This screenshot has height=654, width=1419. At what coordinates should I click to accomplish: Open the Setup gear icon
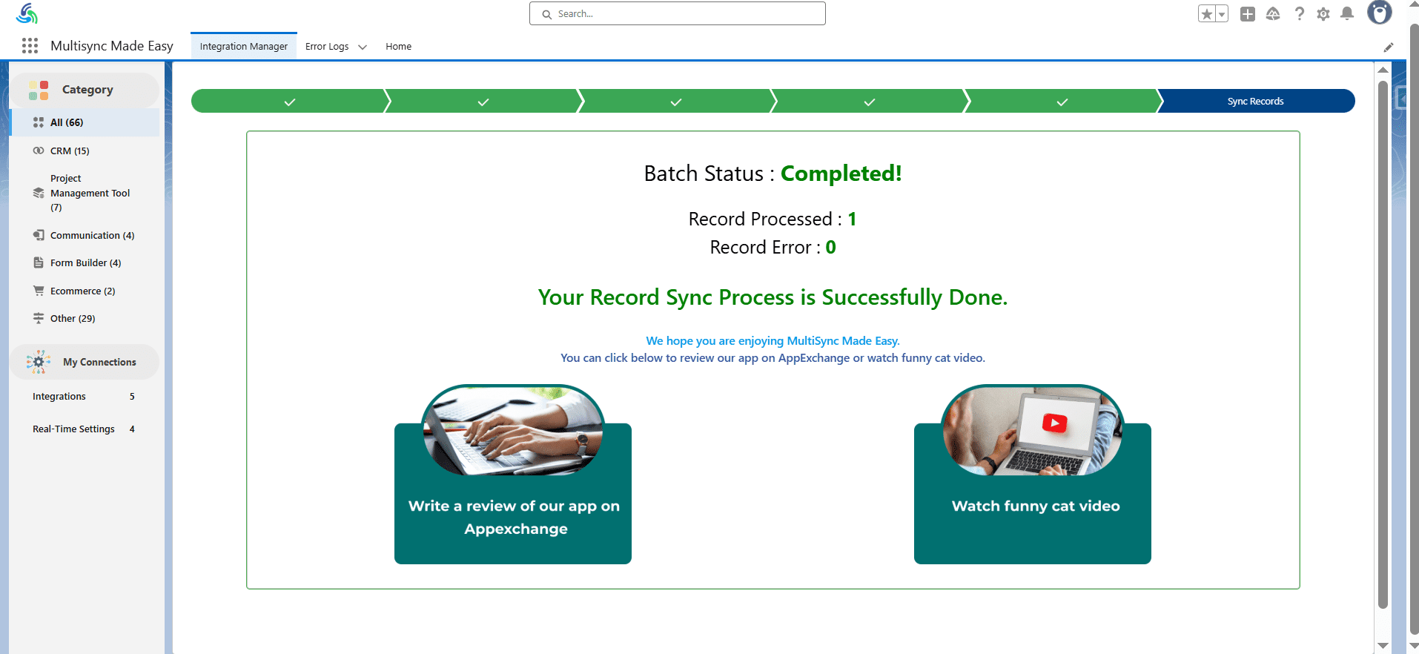tap(1323, 14)
